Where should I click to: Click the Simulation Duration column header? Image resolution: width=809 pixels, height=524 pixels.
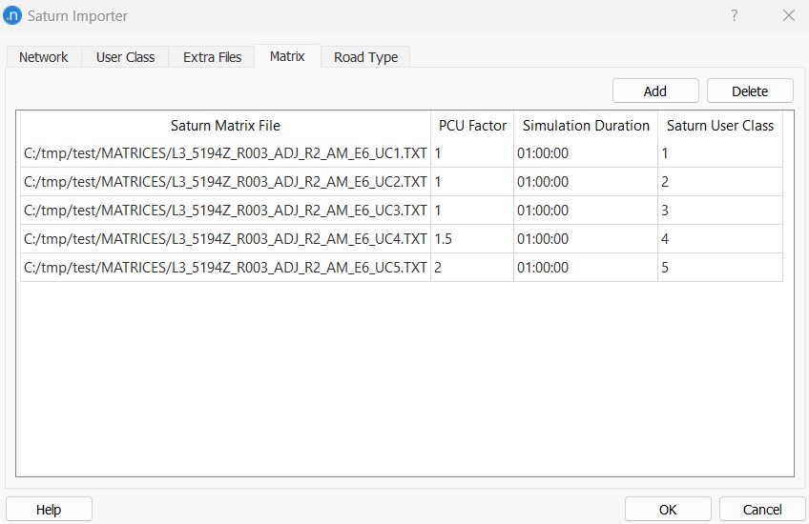[586, 125]
